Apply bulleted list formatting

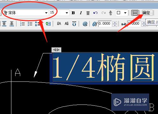(x=30, y=24)
